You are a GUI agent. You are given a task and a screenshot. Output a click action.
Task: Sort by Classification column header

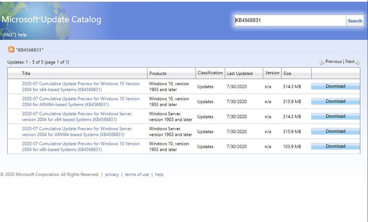(x=210, y=73)
